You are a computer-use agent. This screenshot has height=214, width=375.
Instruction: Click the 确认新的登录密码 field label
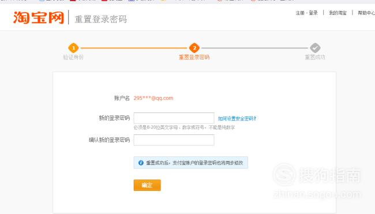click(x=109, y=140)
